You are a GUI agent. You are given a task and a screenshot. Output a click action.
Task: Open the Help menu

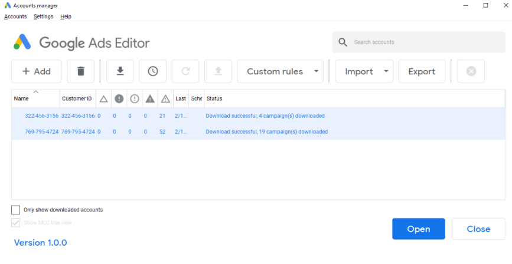(x=66, y=16)
